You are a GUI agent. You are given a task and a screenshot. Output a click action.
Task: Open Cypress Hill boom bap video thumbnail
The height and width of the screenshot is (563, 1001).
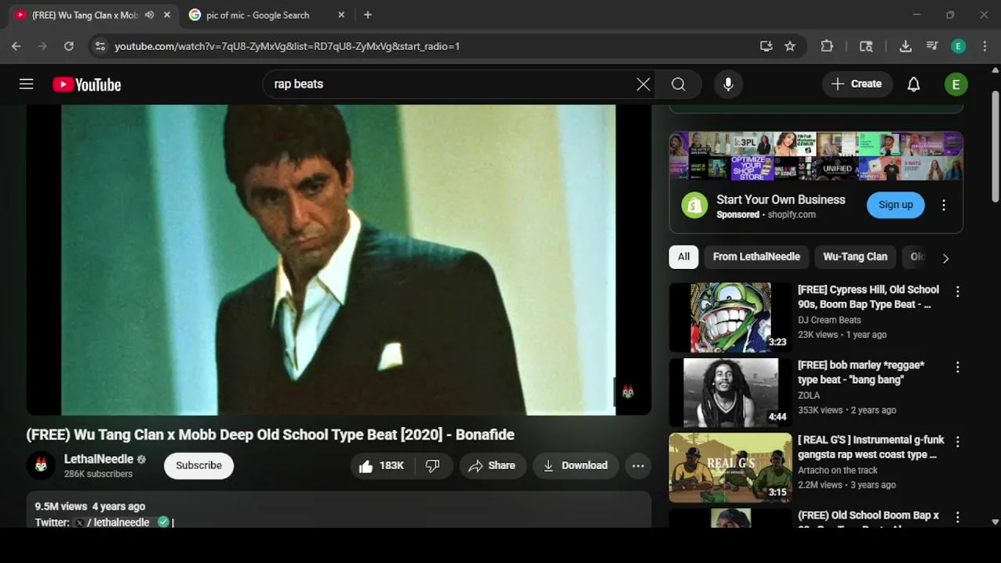point(730,317)
